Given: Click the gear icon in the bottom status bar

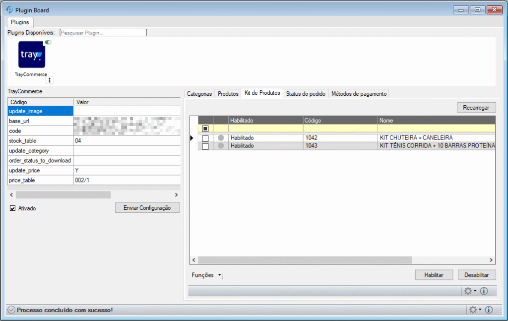Looking at the screenshot, I should [473, 310].
